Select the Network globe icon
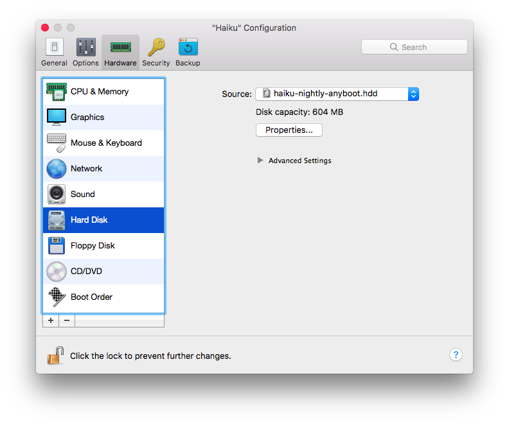Screen dimensions: 509x425 tap(57, 169)
